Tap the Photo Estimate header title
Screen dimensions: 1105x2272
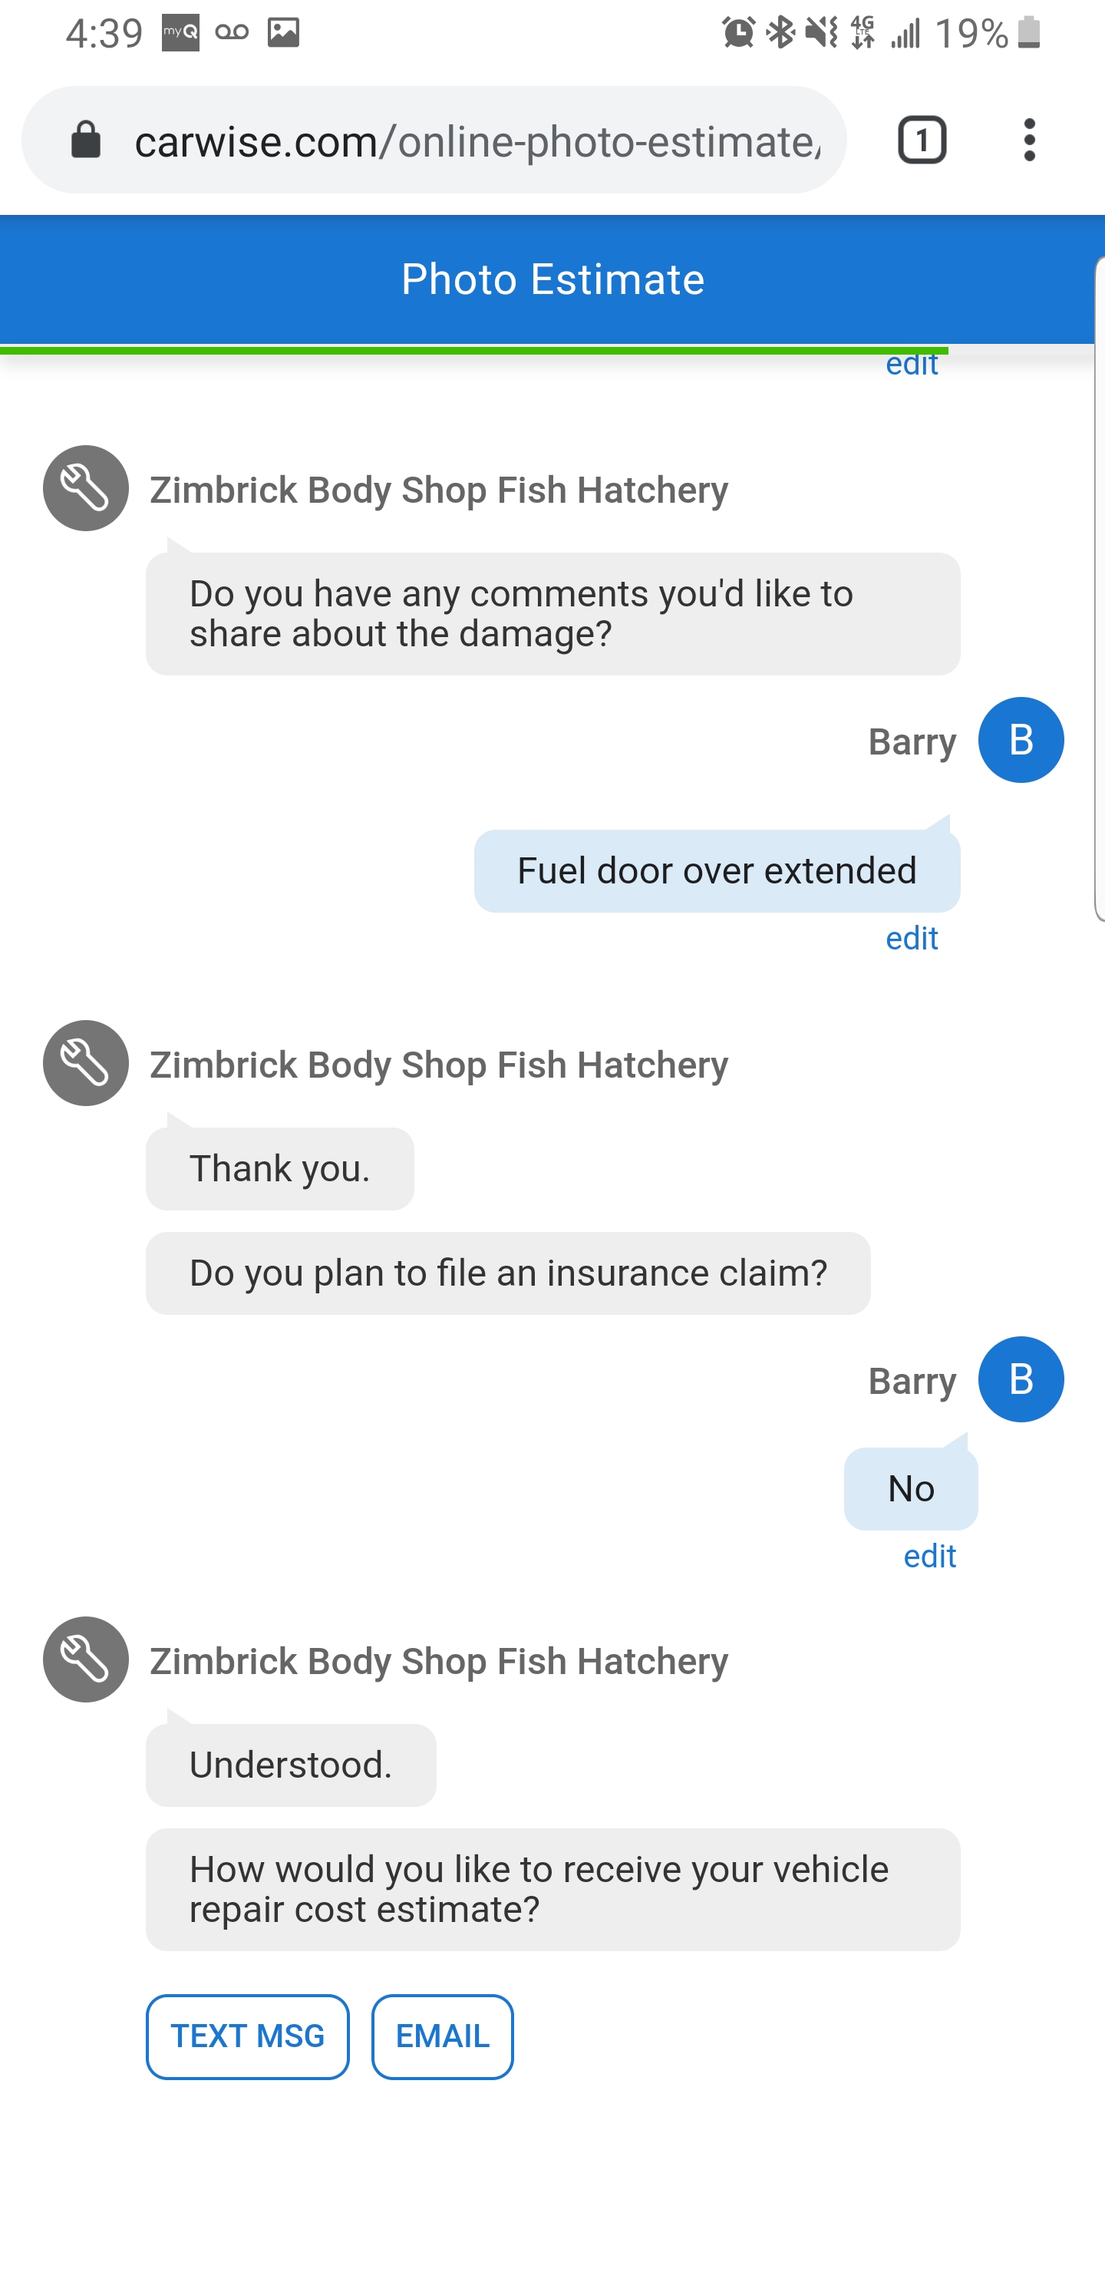pyautogui.click(x=552, y=279)
